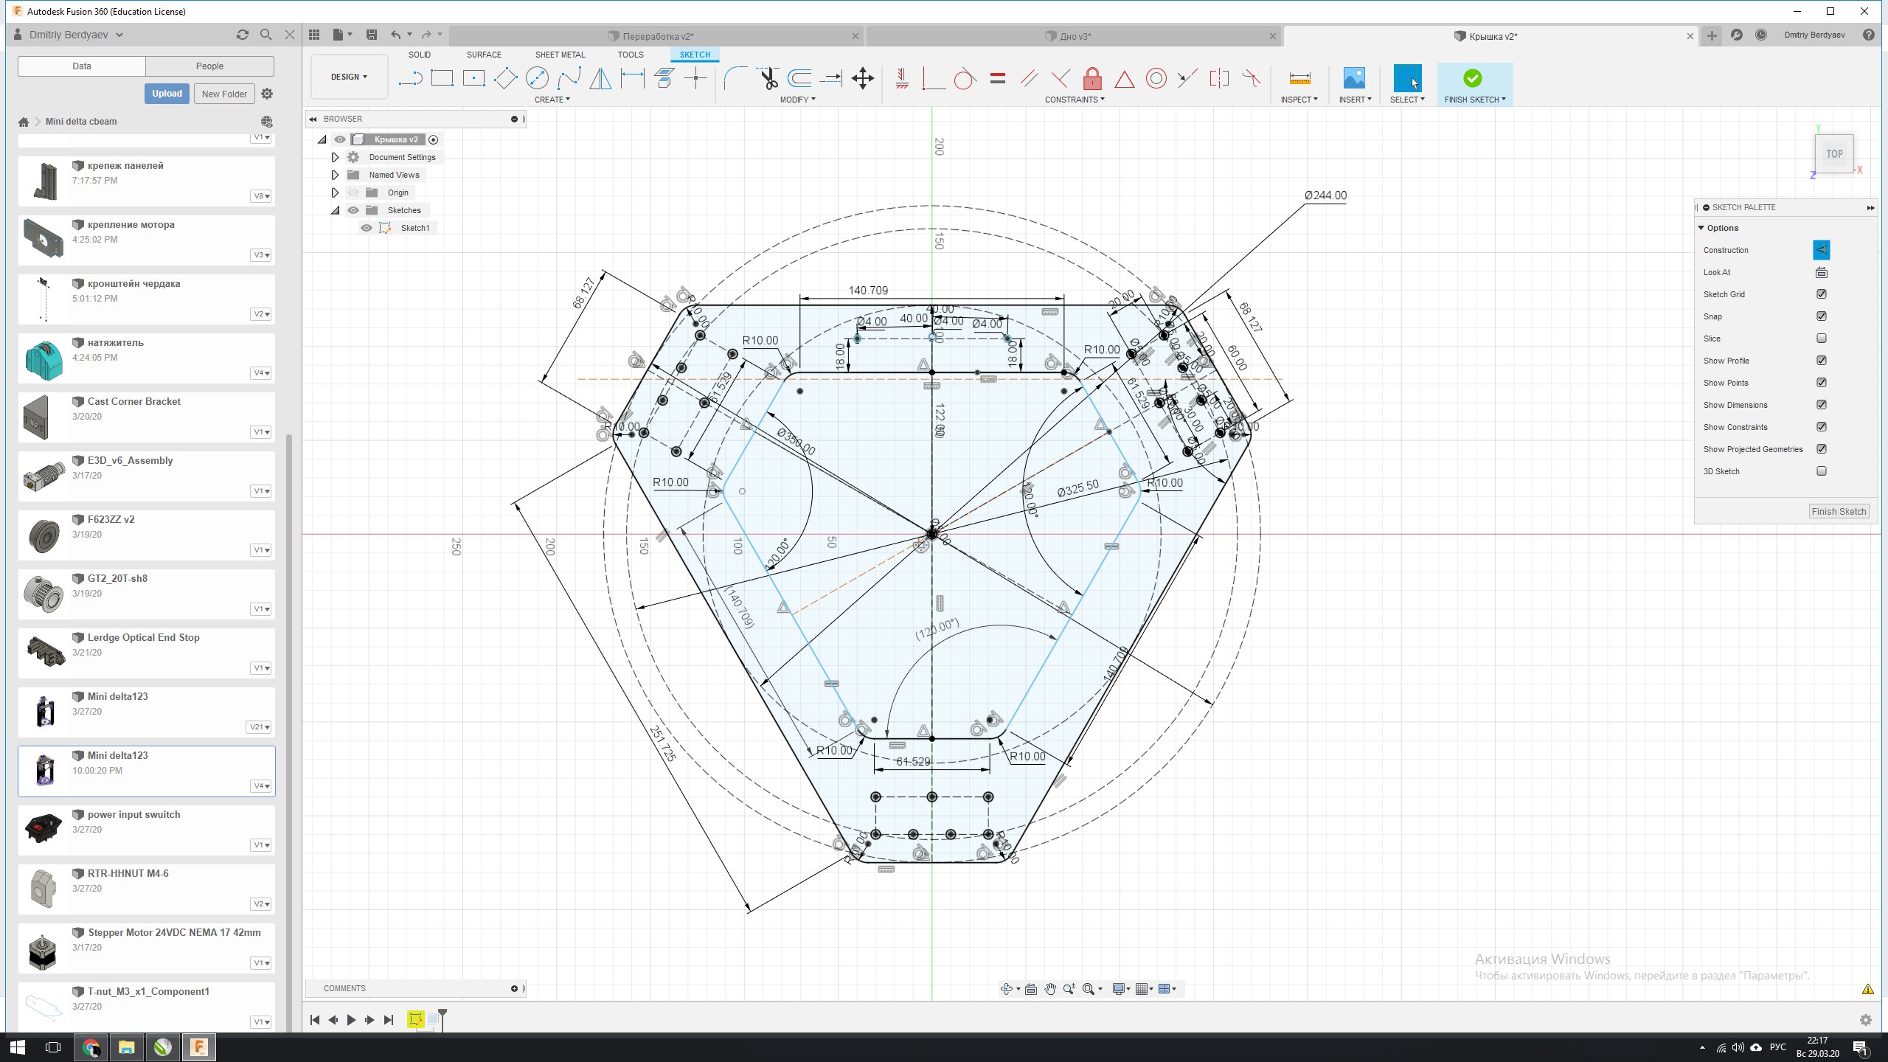1888x1062 pixels.
Task: Click the Fillet tool icon
Action: (735, 78)
